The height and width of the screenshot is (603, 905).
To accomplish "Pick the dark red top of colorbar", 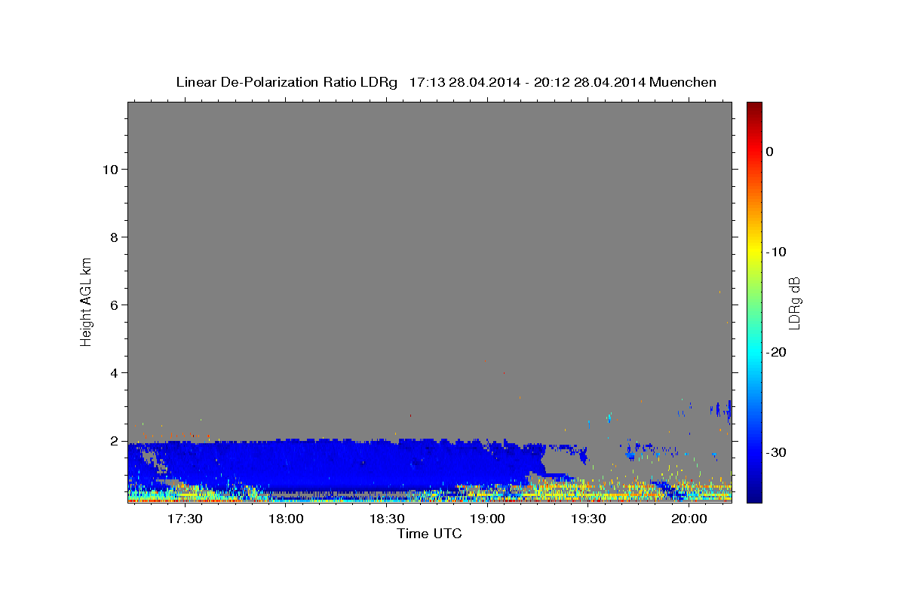I will 754,107.
